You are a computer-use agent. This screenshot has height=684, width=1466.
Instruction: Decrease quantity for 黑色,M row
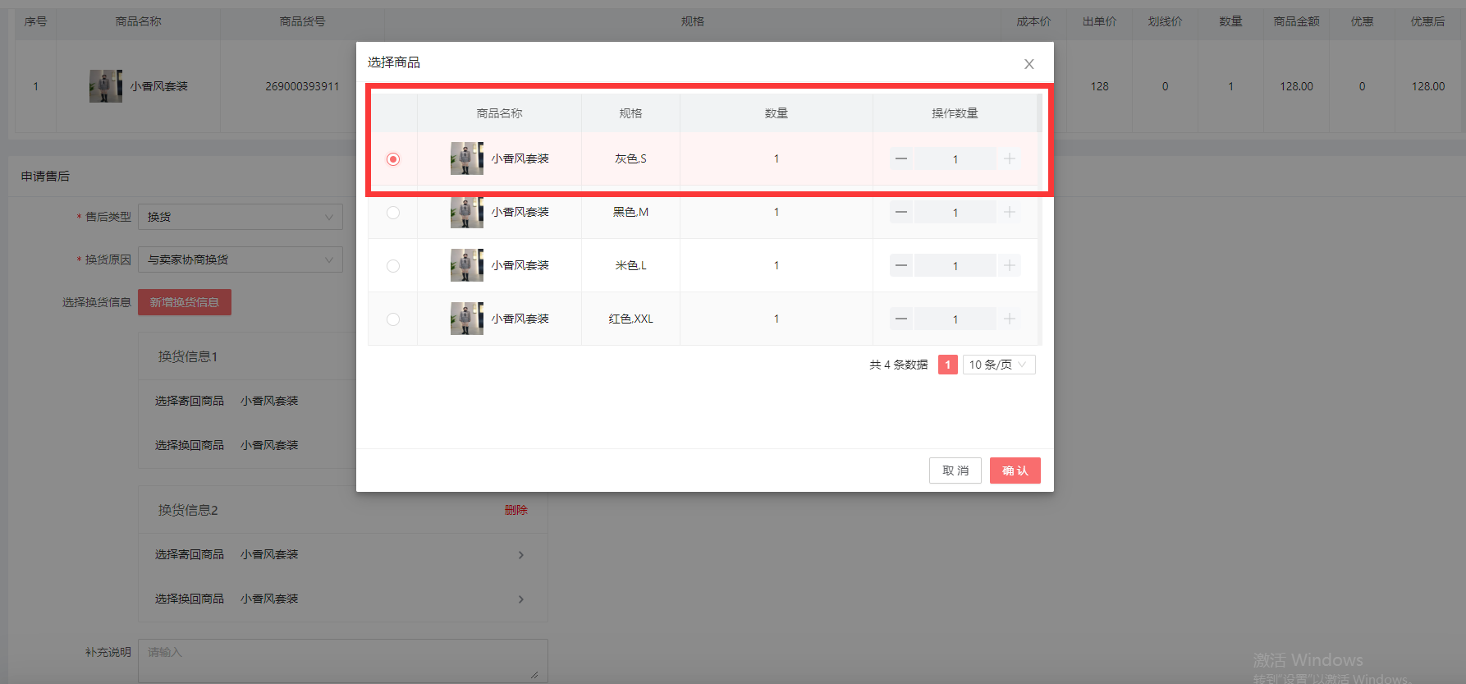pyautogui.click(x=901, y=212)
